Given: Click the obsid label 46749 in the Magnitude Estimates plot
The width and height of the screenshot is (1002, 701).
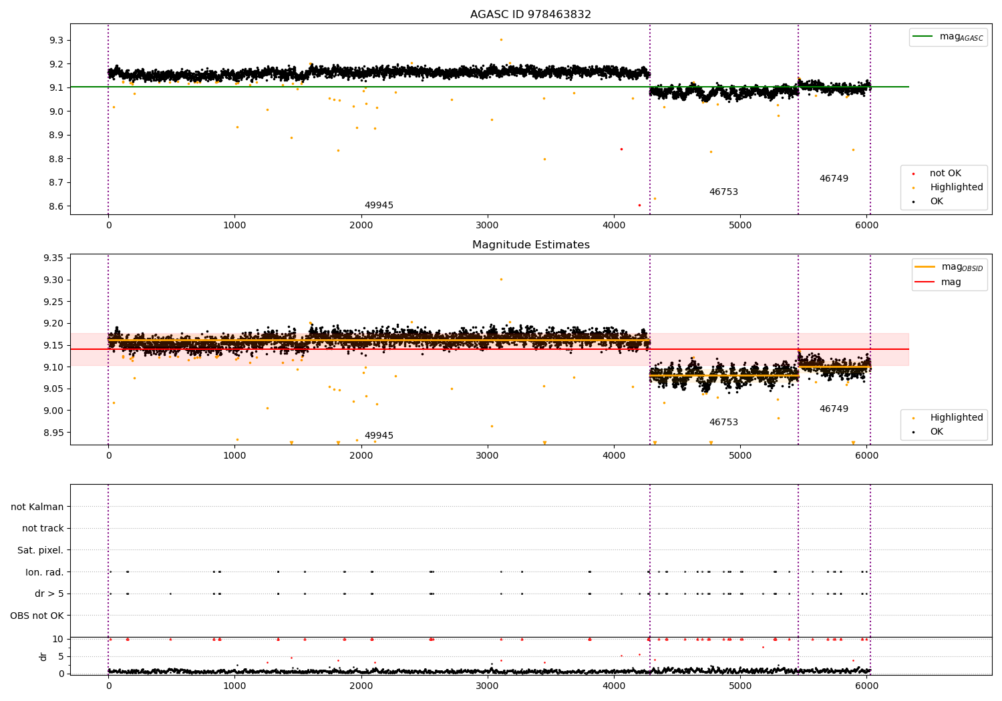Looking at the screenshot, I should click(834, 409).
